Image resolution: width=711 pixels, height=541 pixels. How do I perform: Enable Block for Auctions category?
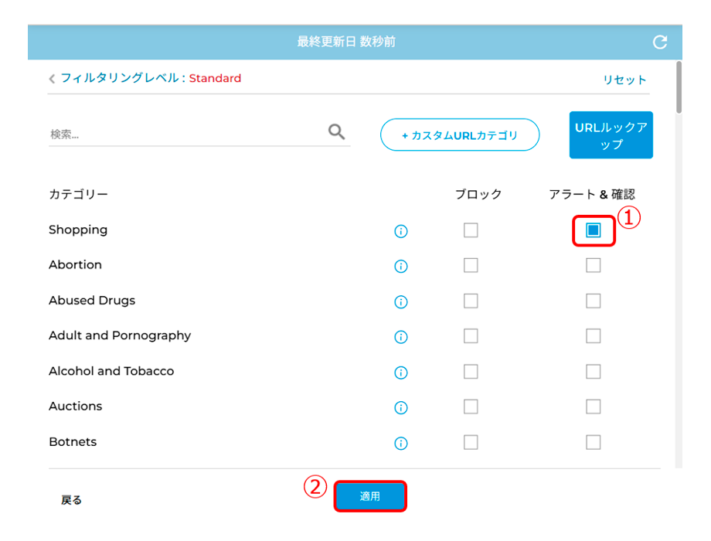click(471, 407)
